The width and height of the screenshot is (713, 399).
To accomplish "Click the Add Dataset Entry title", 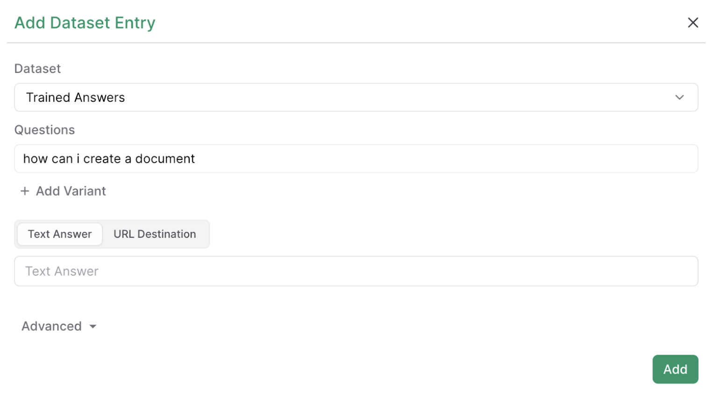I will 85,22.
